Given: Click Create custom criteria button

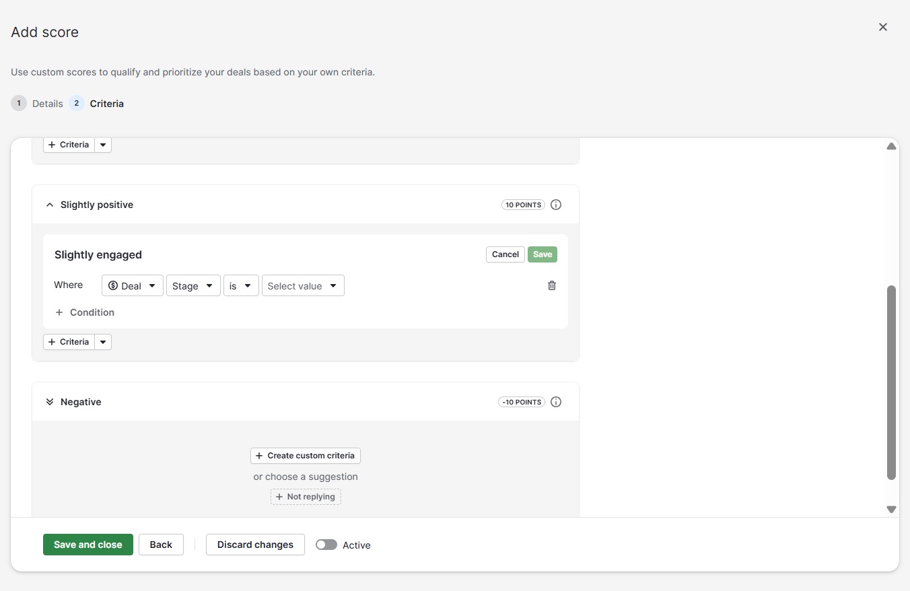Looking at the screenshot, I should (x=306, y=456).
